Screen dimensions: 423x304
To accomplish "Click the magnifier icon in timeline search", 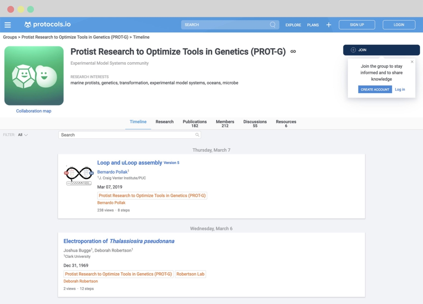I will click(x=197, y=134).
